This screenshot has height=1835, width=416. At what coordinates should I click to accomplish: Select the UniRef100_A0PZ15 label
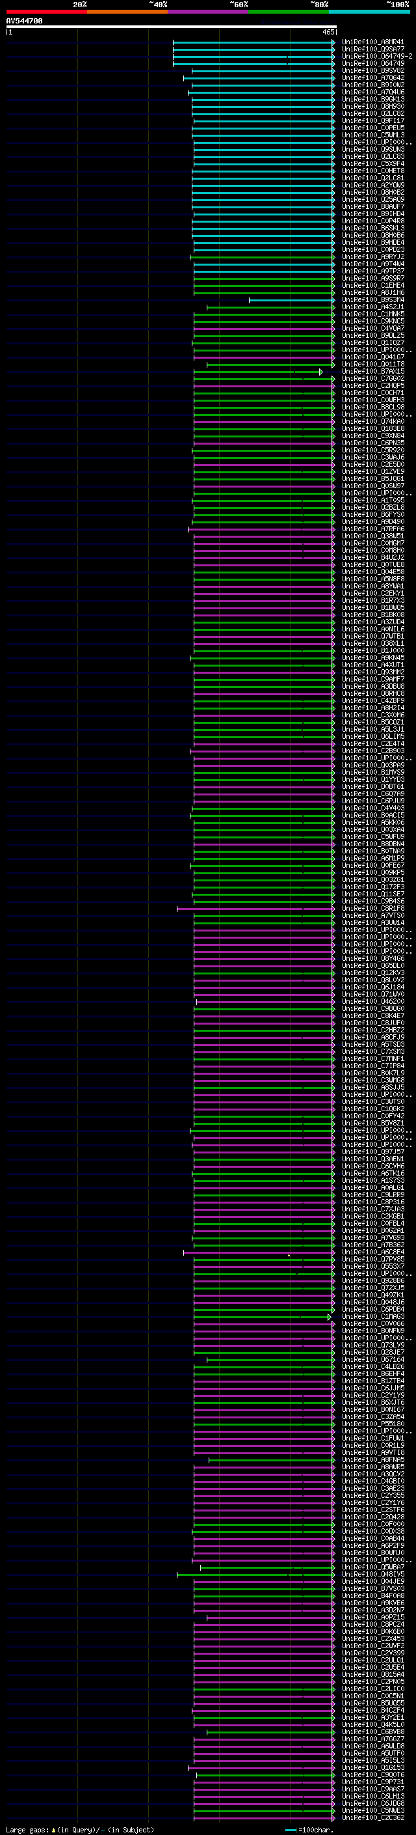pyautogui.click(x=372, y=1618)
